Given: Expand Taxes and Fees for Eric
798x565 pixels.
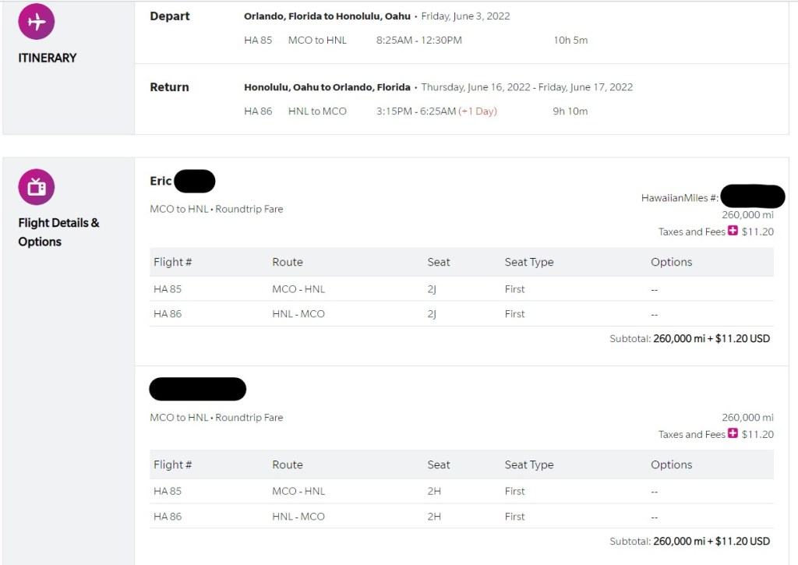Looking at the screenshot, I should 733,231.
